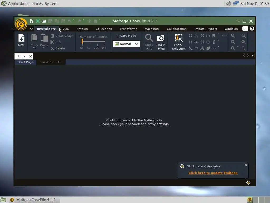Click the Clear Graph button

62,36
